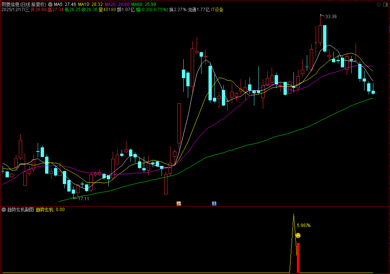
Task: Click the 额1.07亿 turnover value
Action: point(126,10)
